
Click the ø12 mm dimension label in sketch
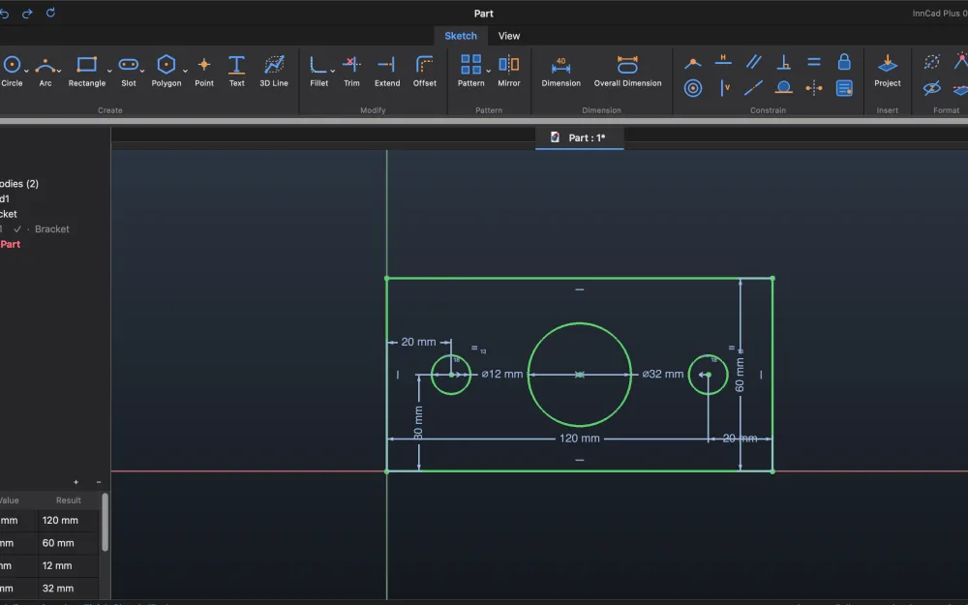[x=501, y=374]
